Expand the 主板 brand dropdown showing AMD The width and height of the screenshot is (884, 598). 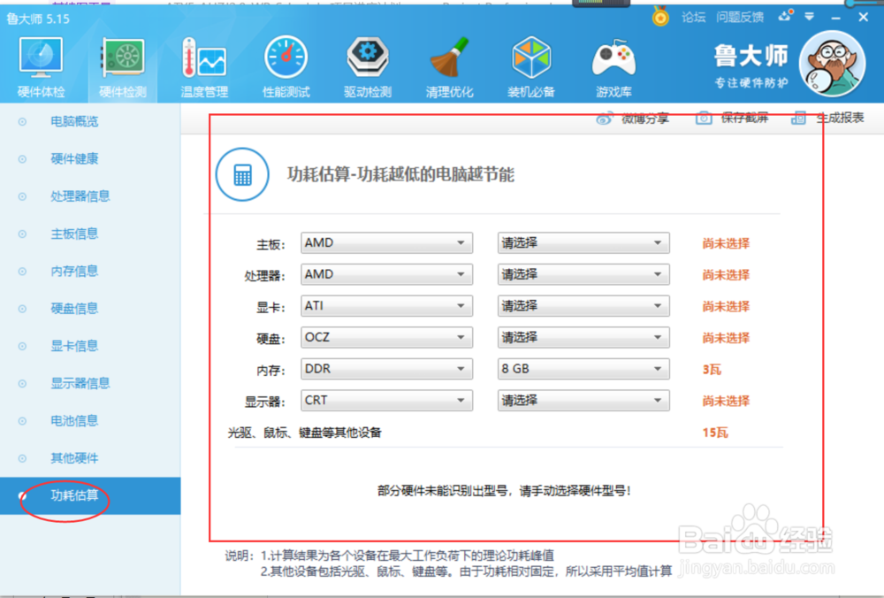point(387,242)
